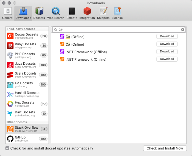
Task: Select Scala Docsets row label
Action: [26, 73]
